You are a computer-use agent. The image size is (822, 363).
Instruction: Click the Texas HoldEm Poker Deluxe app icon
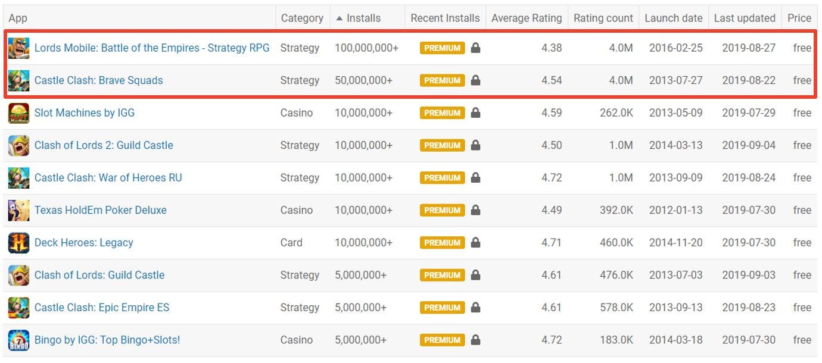click(18, 210)
